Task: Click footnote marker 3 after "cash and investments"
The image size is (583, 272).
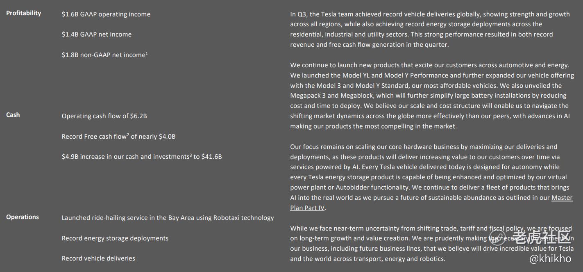Action: point(191,155)
